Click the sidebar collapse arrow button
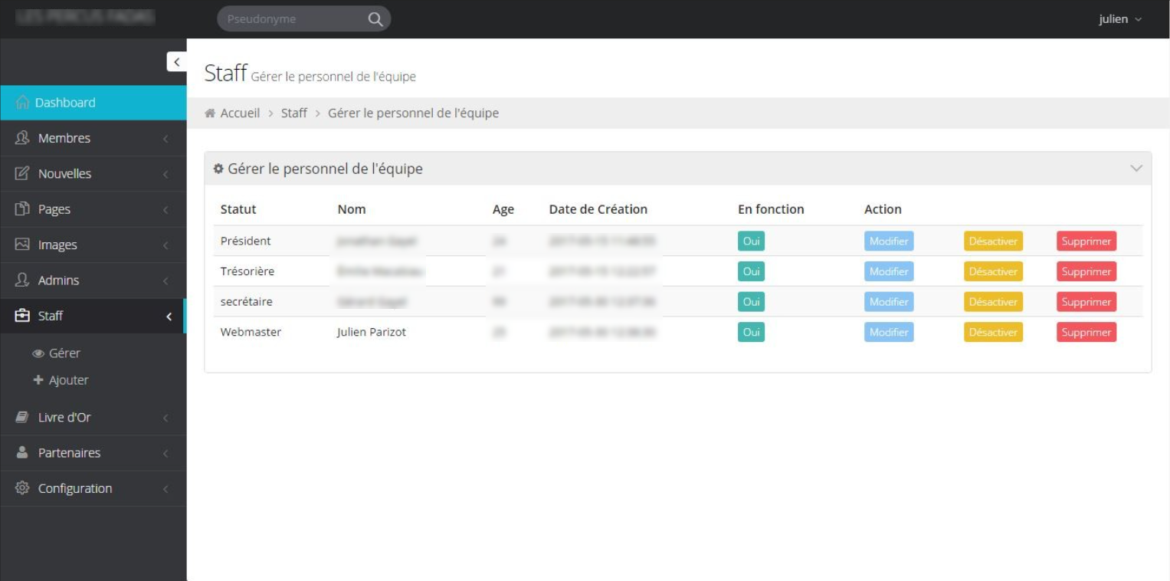Viewport: 1170px width, 581px height. point(176,61)
